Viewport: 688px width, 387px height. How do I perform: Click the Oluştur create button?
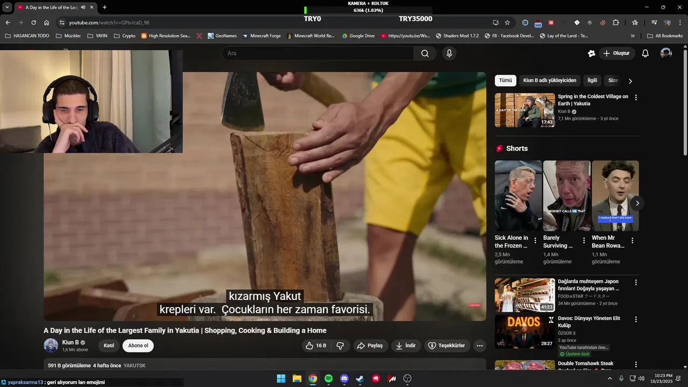[x=616, y=53]
